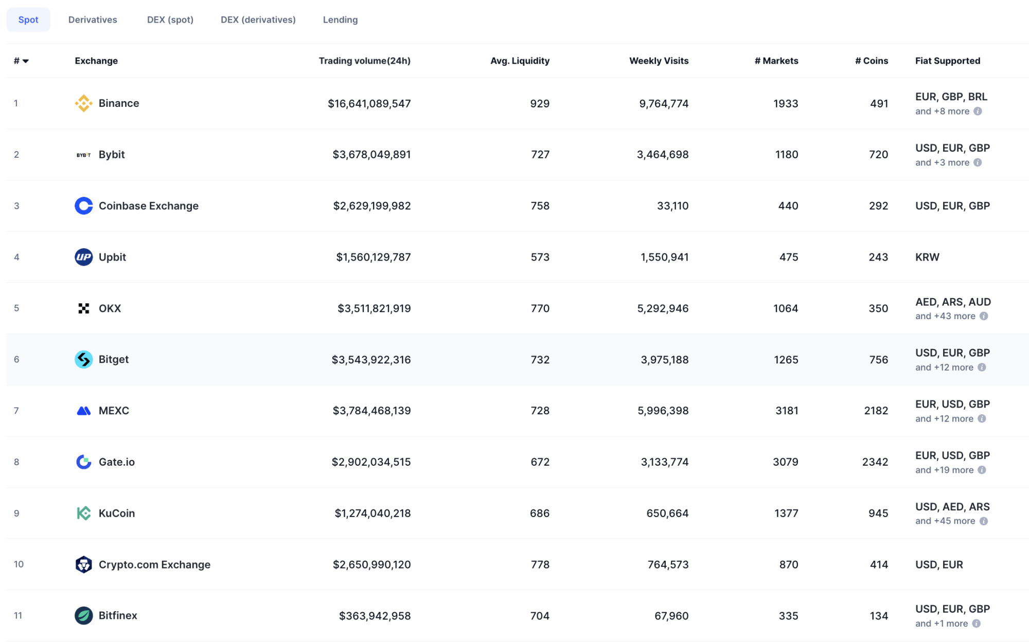
Task: Click KuCoin volume $1,274,040,218
Action: [372, 513]
